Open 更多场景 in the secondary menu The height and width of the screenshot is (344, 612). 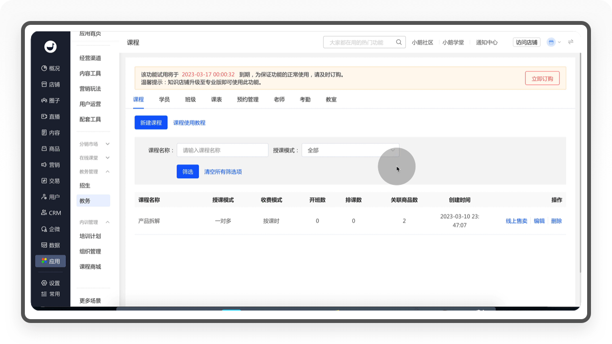(x=90, y=301)
